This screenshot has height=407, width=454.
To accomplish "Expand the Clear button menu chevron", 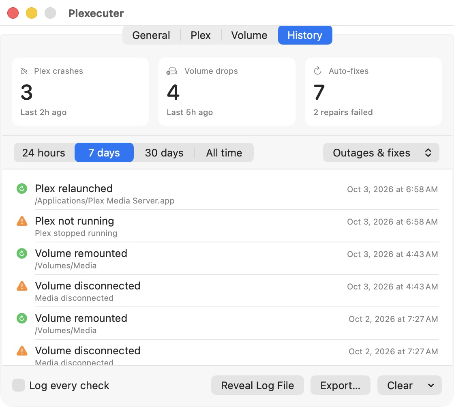I will 431,385.
